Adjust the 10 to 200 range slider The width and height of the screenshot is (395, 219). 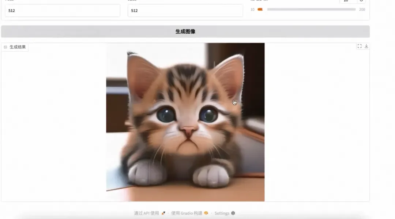306,9
